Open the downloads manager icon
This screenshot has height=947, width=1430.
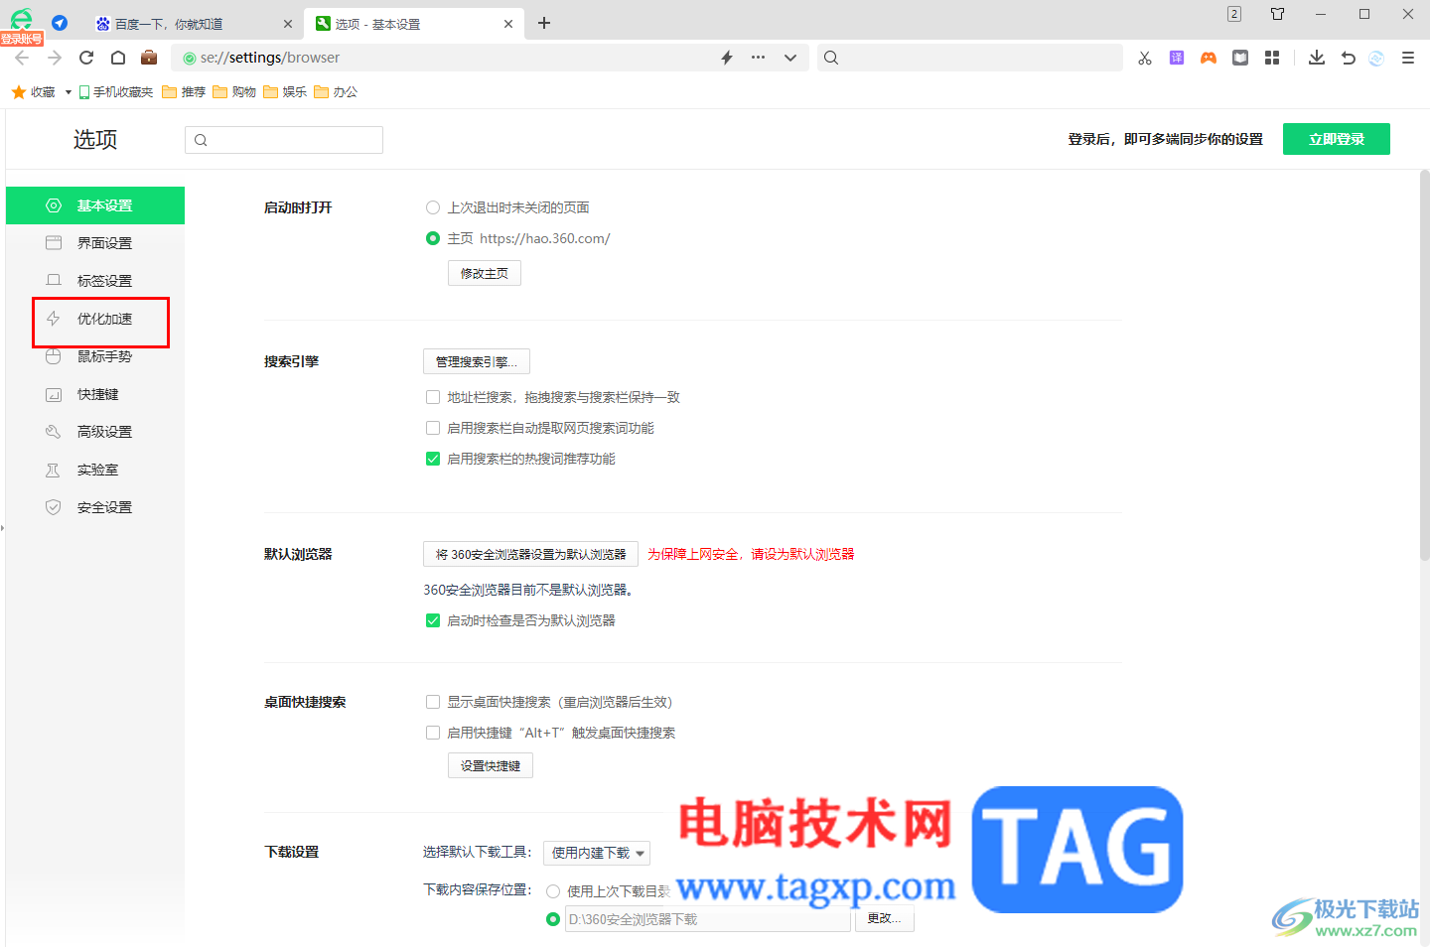1317,58
